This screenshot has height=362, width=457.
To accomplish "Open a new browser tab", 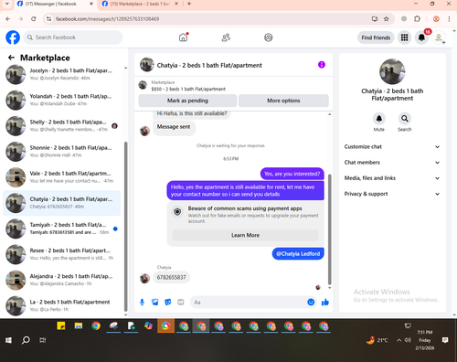I will [x=189, y=4].
